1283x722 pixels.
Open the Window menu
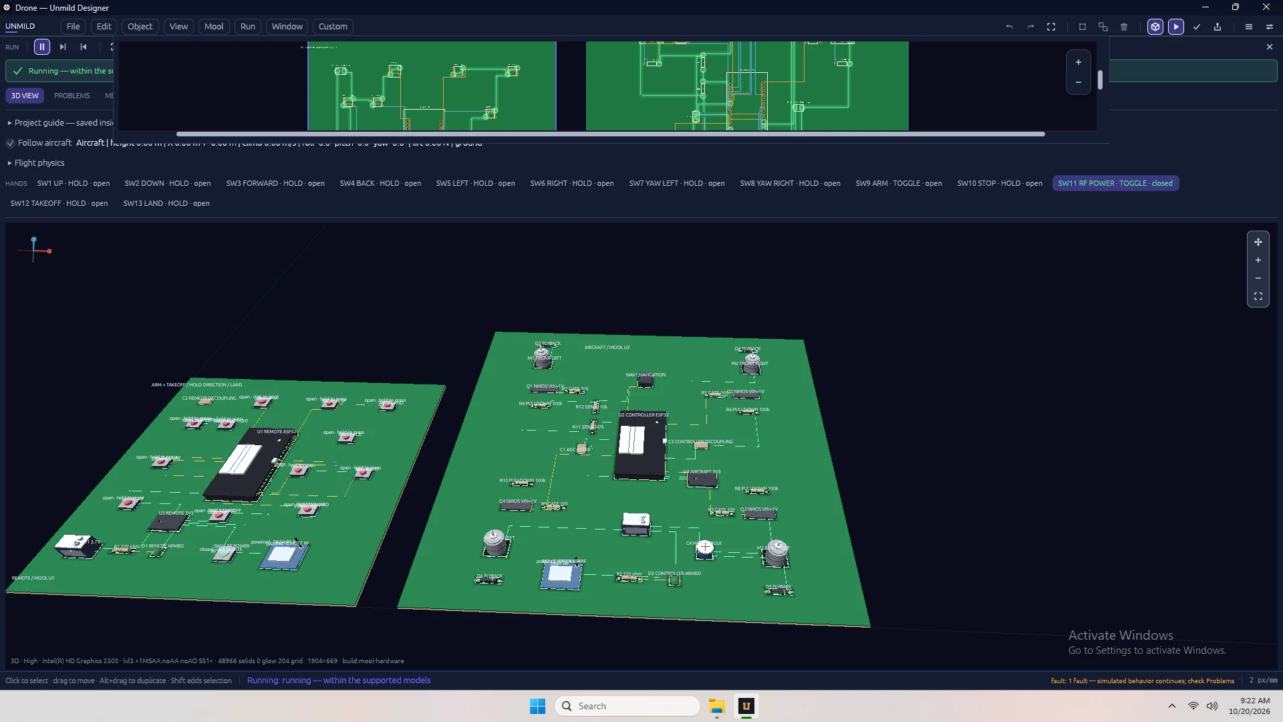[287, 27]
